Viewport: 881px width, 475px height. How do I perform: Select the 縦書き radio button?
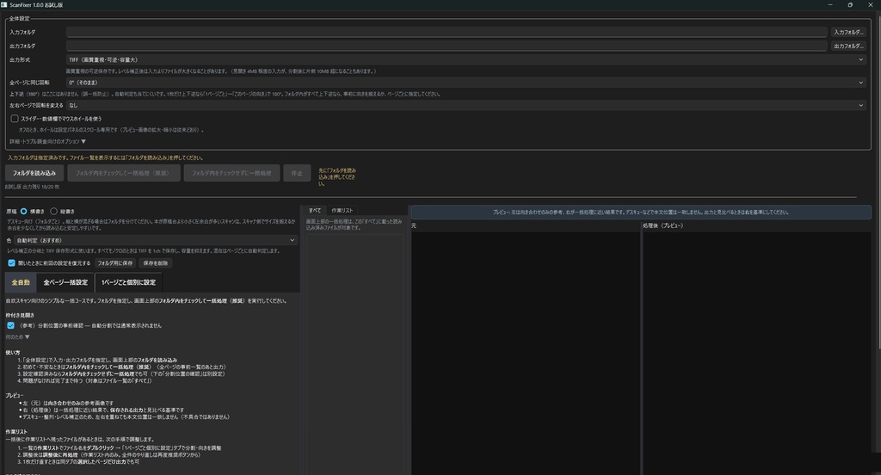point(54,212)
